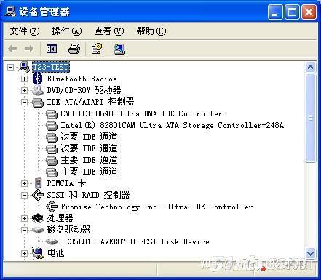
Task: Click the Bluetooth Radios icon
Action: click(37, 79)
